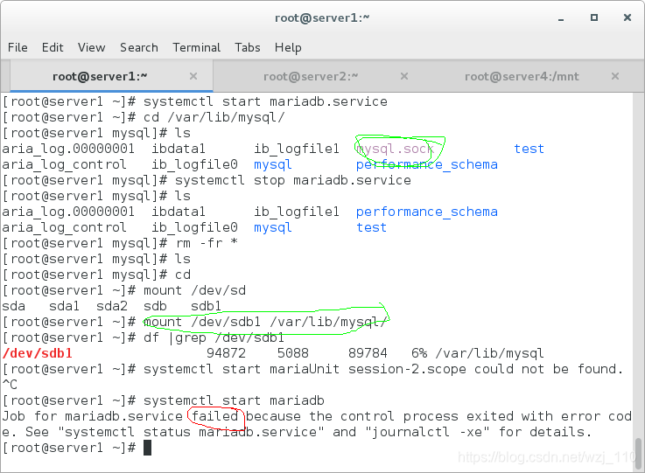The image size is (645, 473).
Task: Open the Edit menu
Action: [x=53, y=48]
